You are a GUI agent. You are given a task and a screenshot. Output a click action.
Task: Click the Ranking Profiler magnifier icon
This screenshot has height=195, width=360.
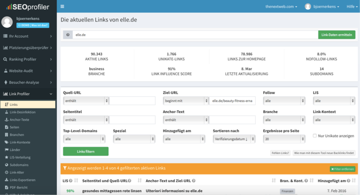5,59
